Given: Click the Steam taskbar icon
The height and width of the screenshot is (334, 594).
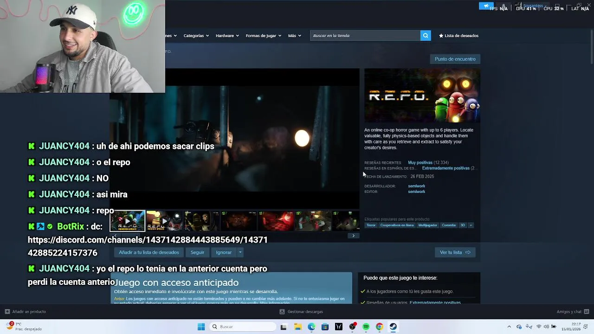Looking at the screenshot, I should click(393, 327).
